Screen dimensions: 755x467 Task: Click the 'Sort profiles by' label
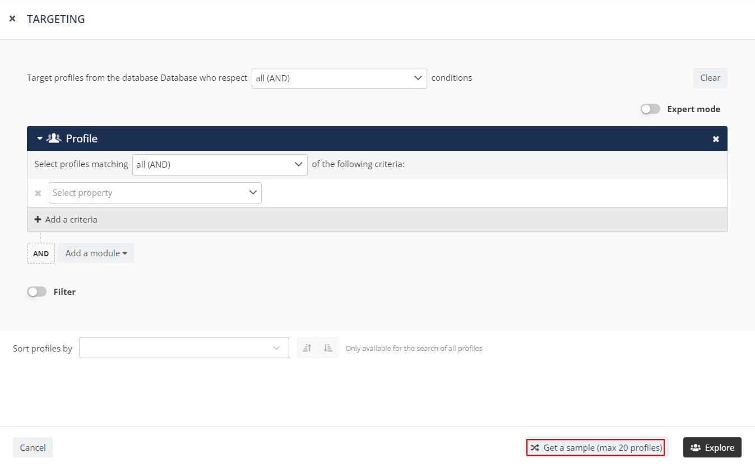(x=43, y=348)
